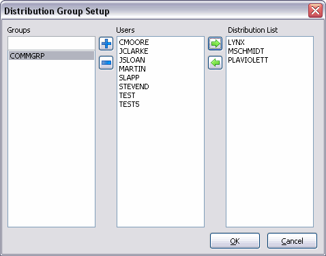Select user TEST5 in Users list

click(x=129, y=104)
